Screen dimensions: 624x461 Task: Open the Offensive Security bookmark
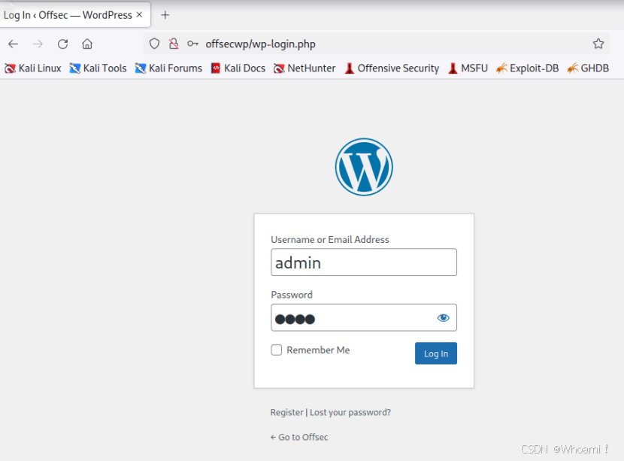(392, 68)
